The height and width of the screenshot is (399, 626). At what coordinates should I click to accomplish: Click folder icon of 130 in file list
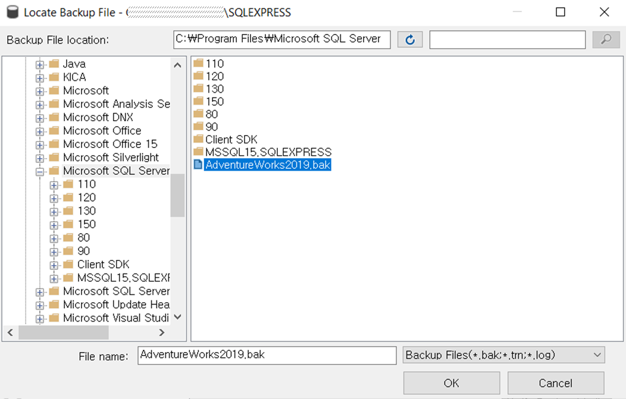point(198,89)
